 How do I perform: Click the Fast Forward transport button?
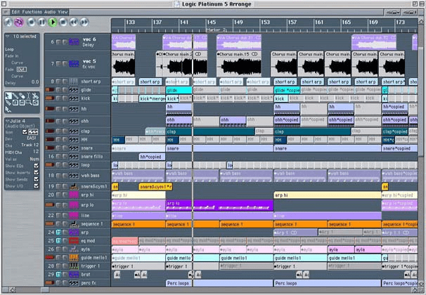pyautogui.click(x=84, y=22)
